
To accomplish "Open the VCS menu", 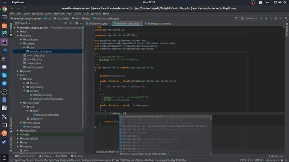I will [86, 13].
